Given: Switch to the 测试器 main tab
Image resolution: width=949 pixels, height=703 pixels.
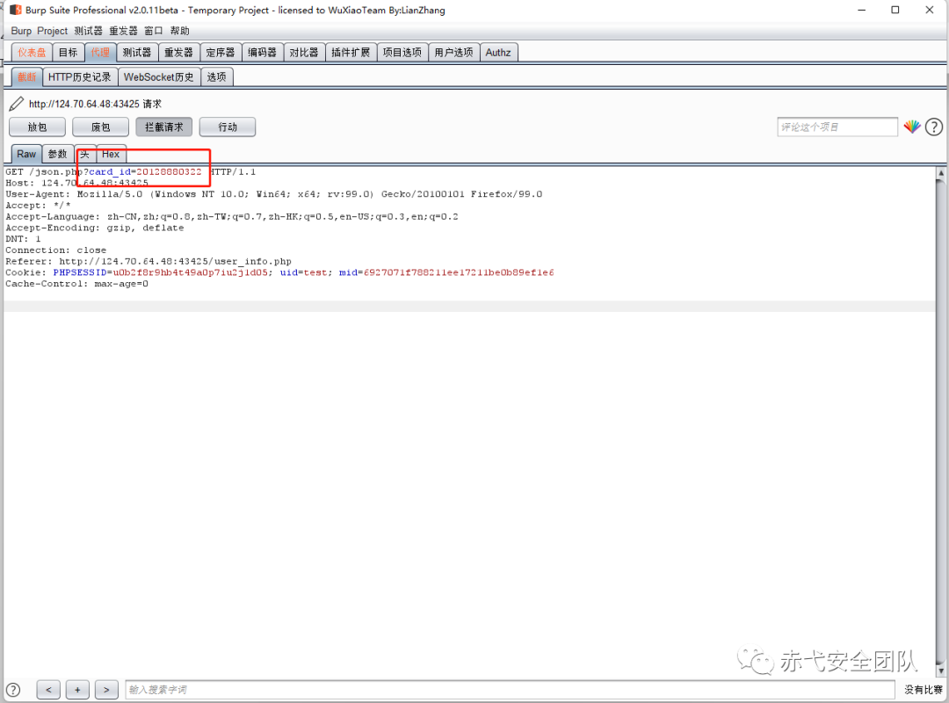Looking at the screenshot, I should (x=137, y=53).
